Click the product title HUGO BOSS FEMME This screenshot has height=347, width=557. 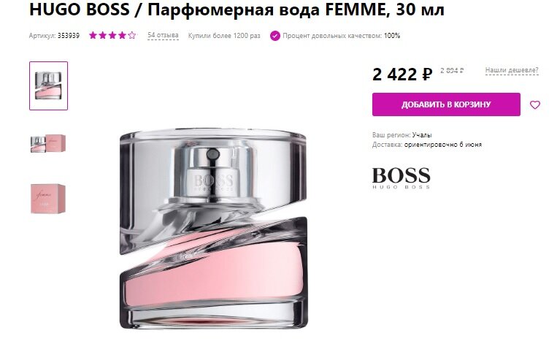[x=237, y=9]
